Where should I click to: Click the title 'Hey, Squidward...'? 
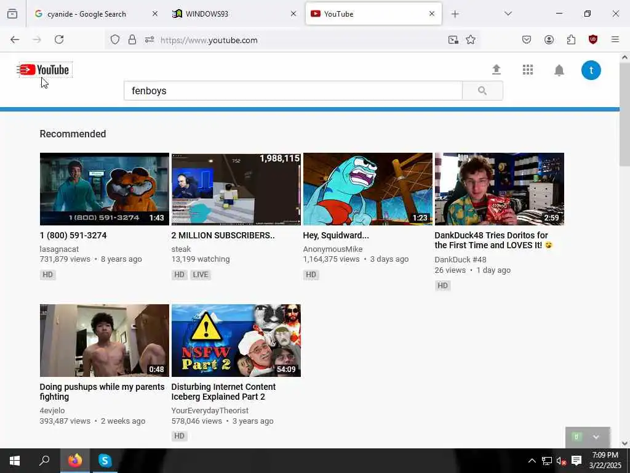(x=336, y=235)
